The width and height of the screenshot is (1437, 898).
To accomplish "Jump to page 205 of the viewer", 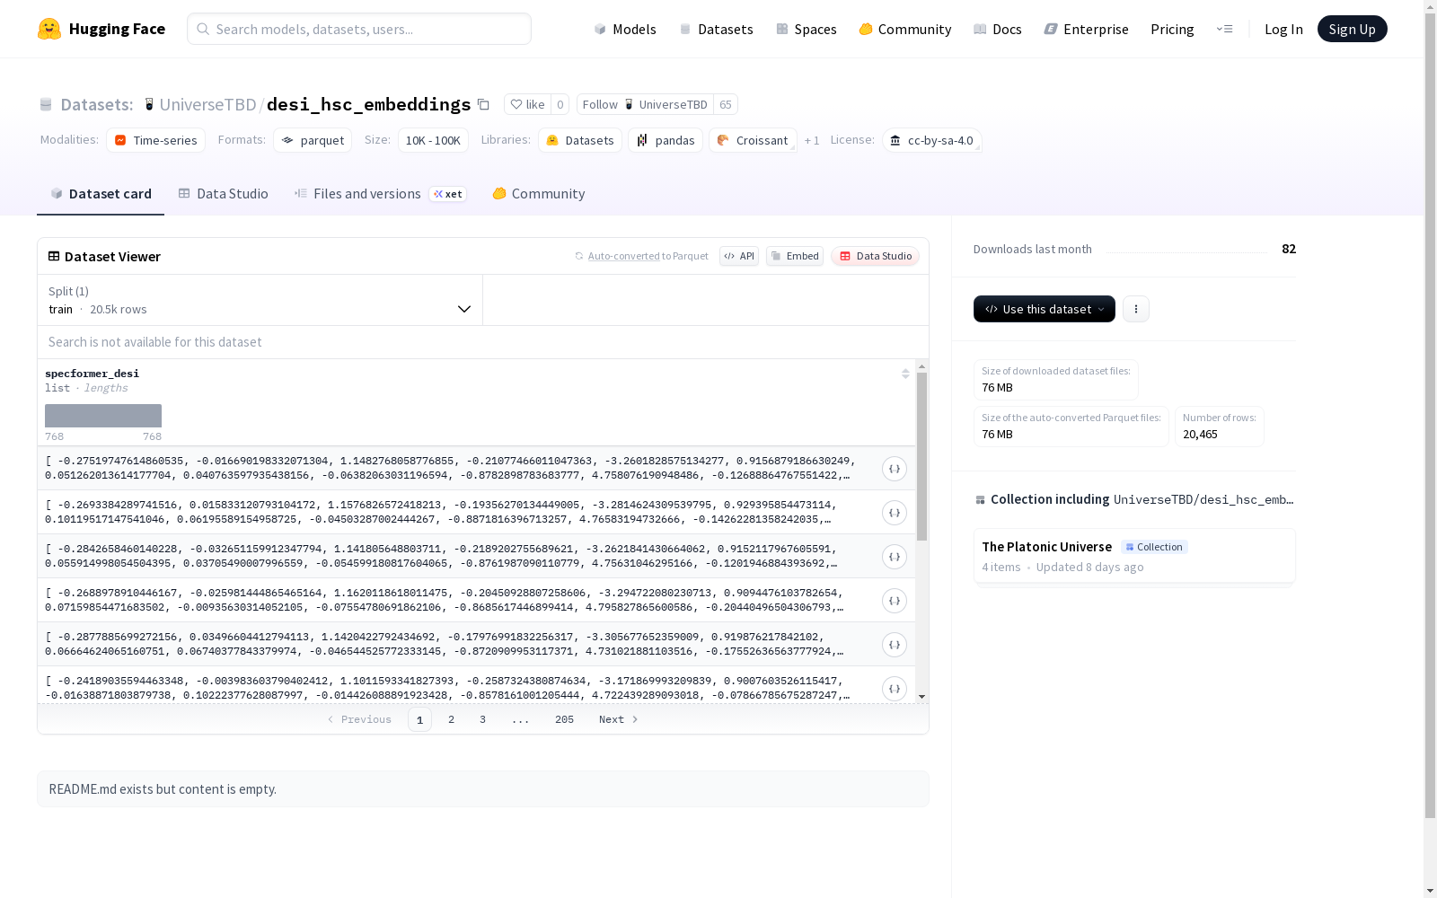I will [564, 719].
